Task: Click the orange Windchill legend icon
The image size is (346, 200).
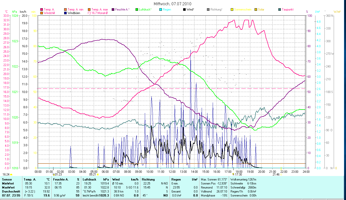Action: tap(42, 13)
